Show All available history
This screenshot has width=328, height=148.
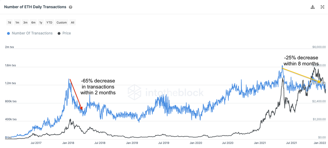(72, 23)
